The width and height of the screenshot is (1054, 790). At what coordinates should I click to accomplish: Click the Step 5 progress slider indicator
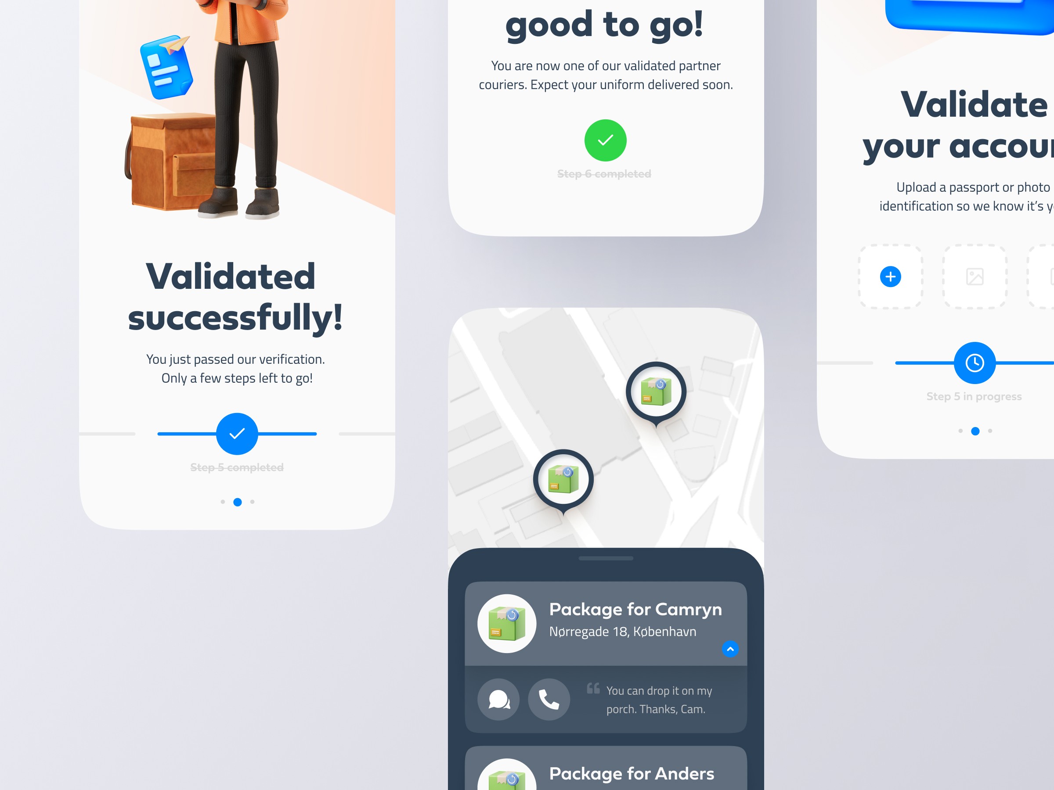[x=973, y=363]
